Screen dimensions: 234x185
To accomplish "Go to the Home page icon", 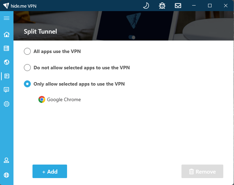I will (7, 34).
